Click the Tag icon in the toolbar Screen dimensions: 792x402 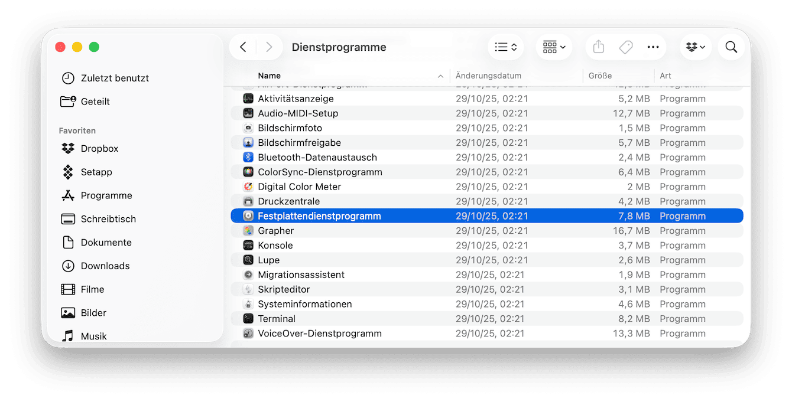[625, 47]
